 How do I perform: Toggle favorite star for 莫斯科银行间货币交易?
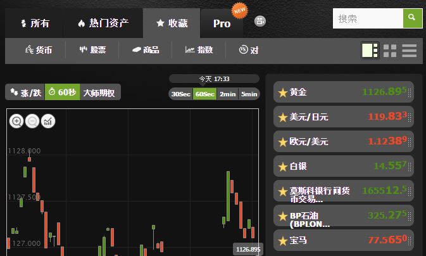click(283, 191)
